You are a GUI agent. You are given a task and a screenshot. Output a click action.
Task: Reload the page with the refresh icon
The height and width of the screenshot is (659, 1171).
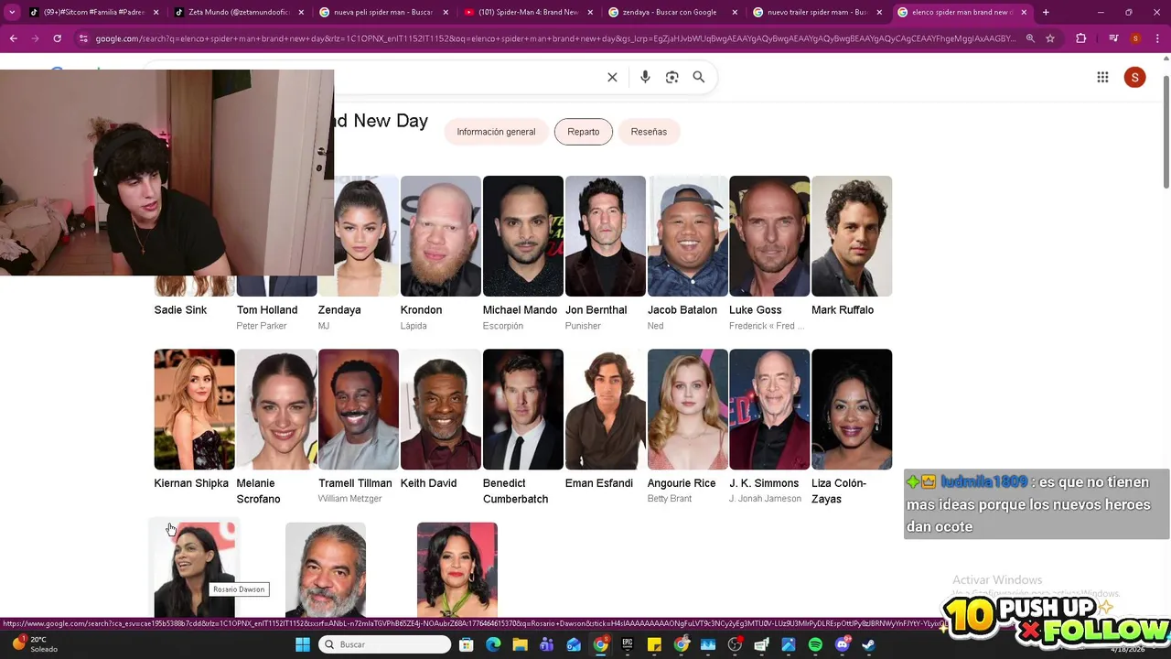(x=57, y=38)
